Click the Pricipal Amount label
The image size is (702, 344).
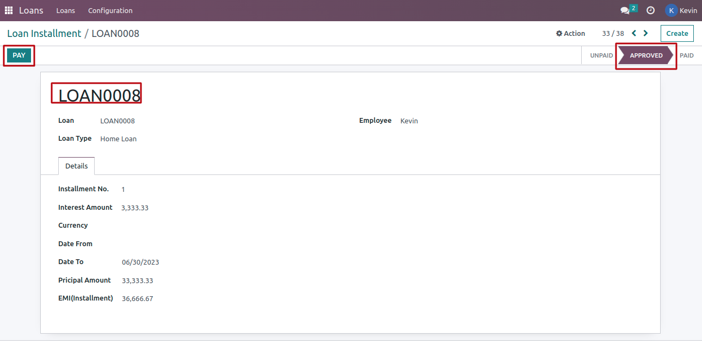click(x=84, y=280)
